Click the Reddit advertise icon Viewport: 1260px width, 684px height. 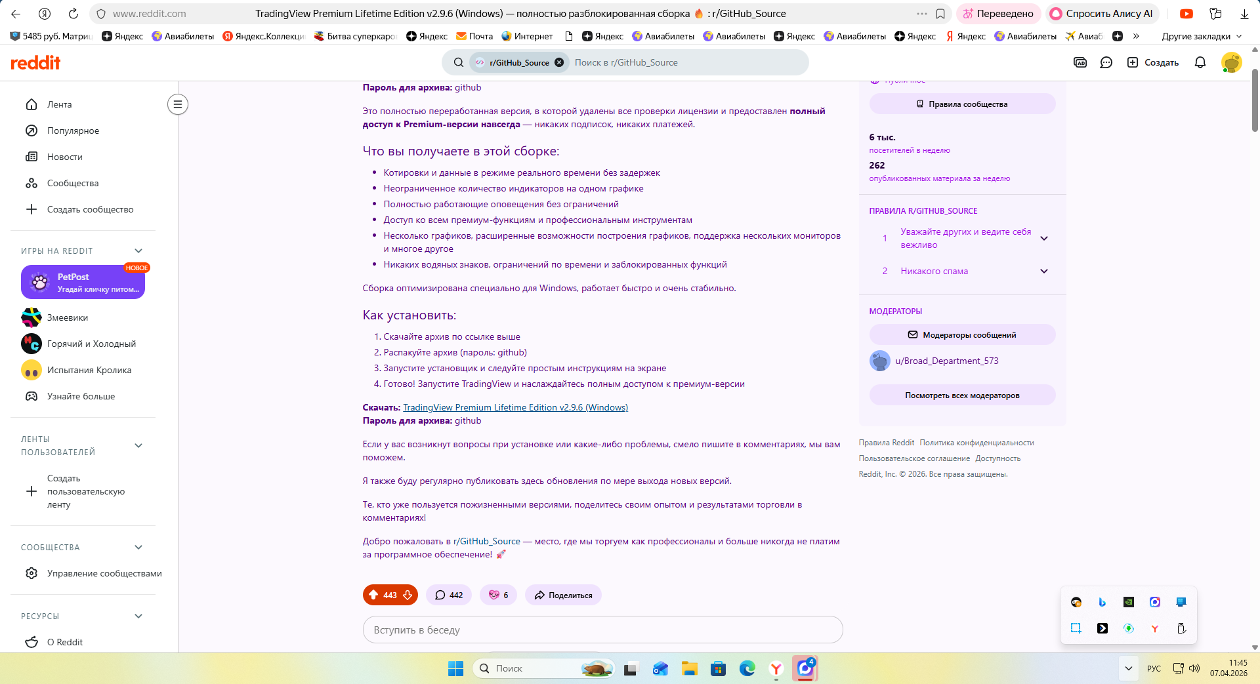[x=1080, y=62]
